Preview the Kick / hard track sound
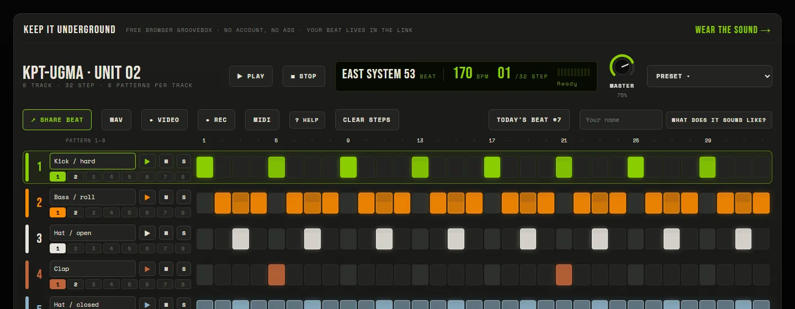Viewport: 795px width, 309px height. [x=147, y=161]
